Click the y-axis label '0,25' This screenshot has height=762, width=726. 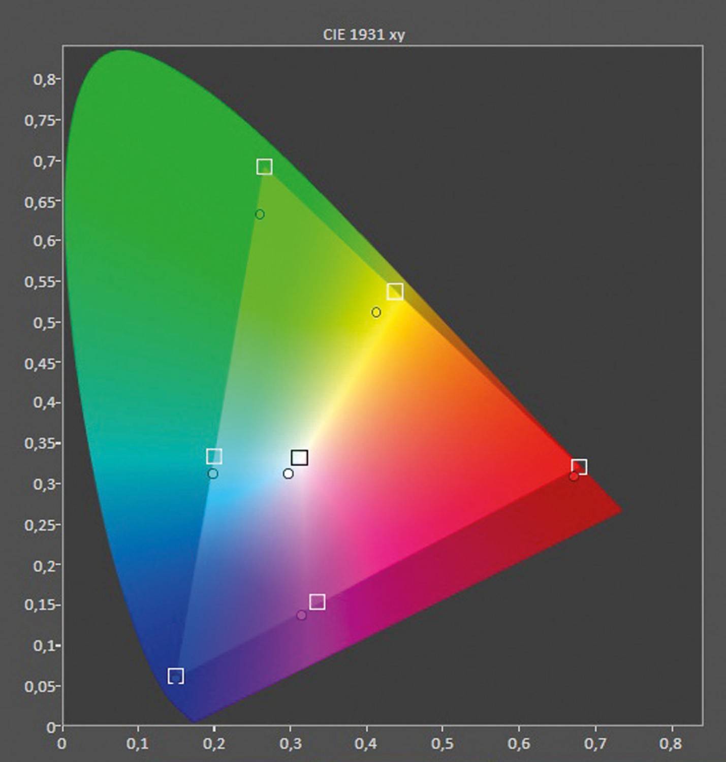point(41,524)
